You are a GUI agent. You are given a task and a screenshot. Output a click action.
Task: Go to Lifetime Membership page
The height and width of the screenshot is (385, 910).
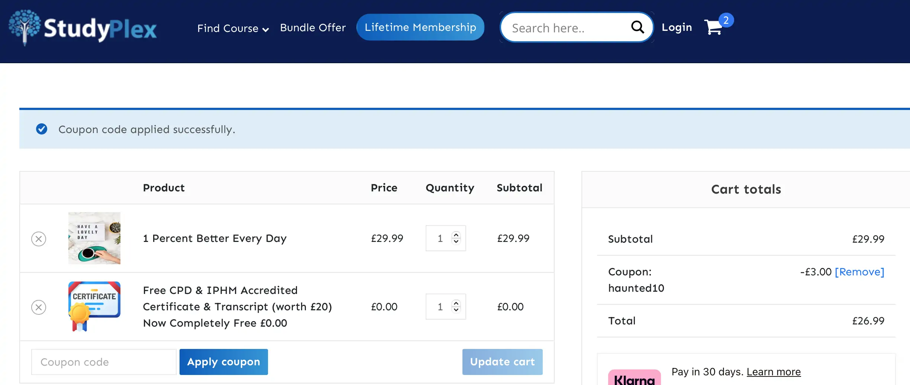pos(420,27)
